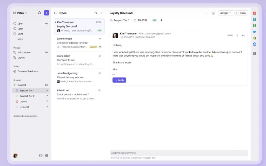Set a reminder with the snooze clock icon
The width and height of the screenshot is (266, 166).
point(213,13)
